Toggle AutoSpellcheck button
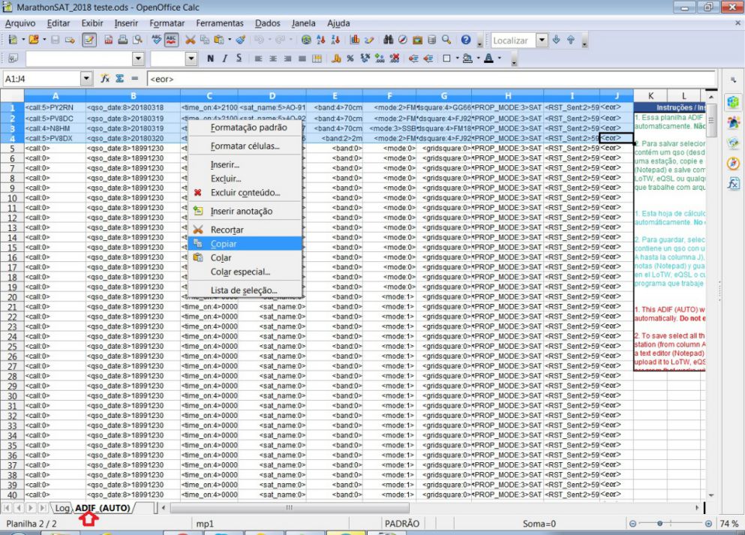This screenshot has height=535, width=745. [170, 41]
